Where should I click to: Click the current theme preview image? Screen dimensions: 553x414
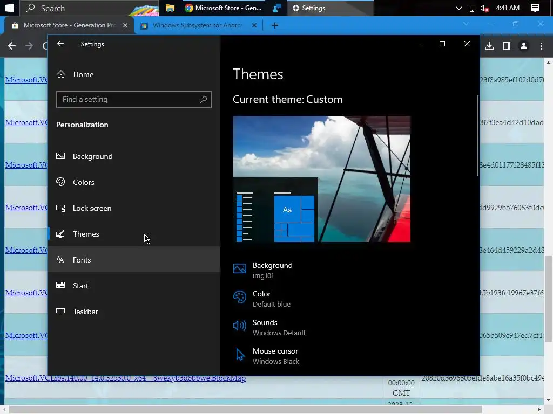click(x=322, y=179)
